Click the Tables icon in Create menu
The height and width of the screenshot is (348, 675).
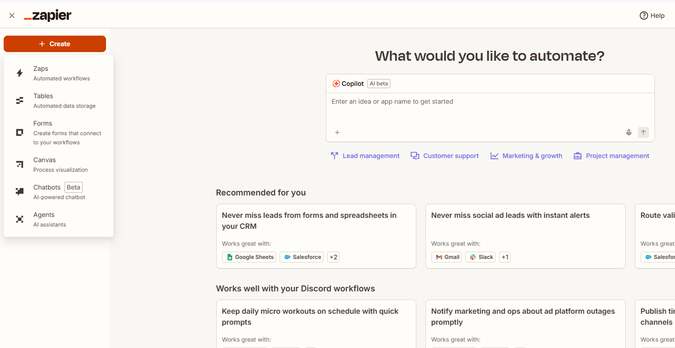[x=20, y=100]
